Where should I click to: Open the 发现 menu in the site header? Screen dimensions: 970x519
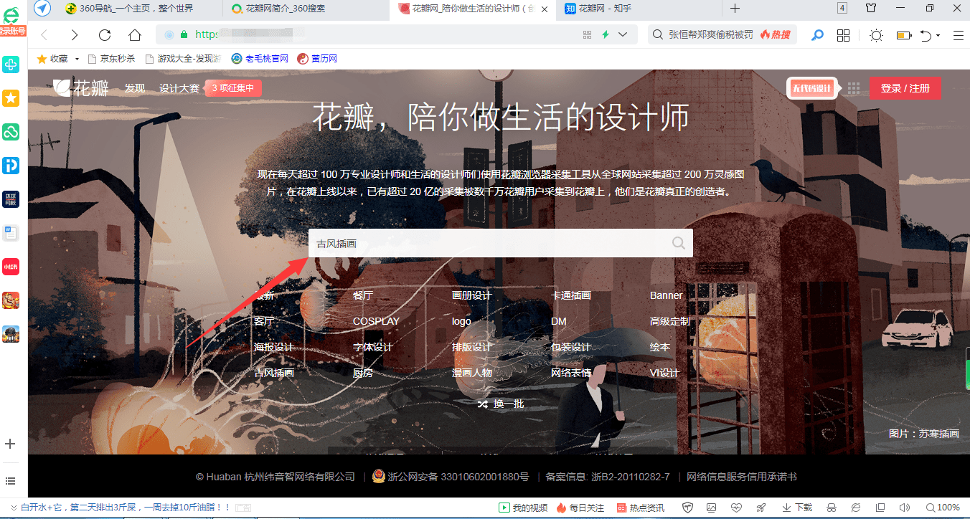pos(134,87)
